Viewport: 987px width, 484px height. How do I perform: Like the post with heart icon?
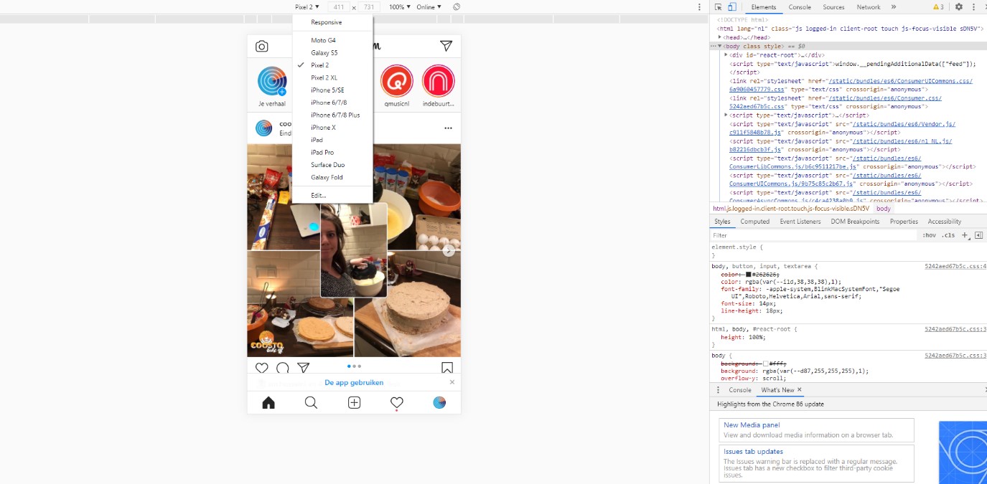(x=262, y=368)
